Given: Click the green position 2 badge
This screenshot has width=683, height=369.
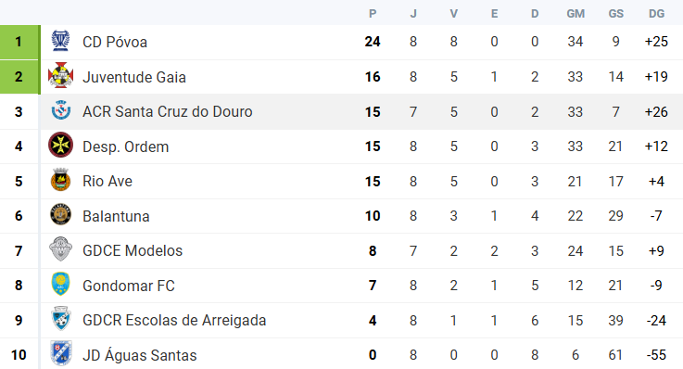Looking at the screenshot, I should (19, 77).
